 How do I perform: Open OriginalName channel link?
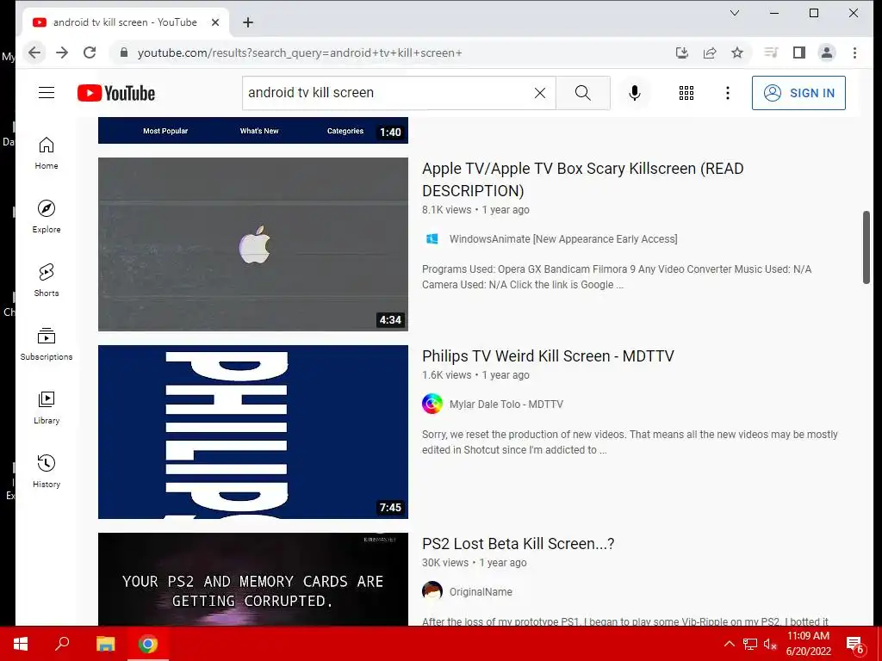[x=481, y=592]
